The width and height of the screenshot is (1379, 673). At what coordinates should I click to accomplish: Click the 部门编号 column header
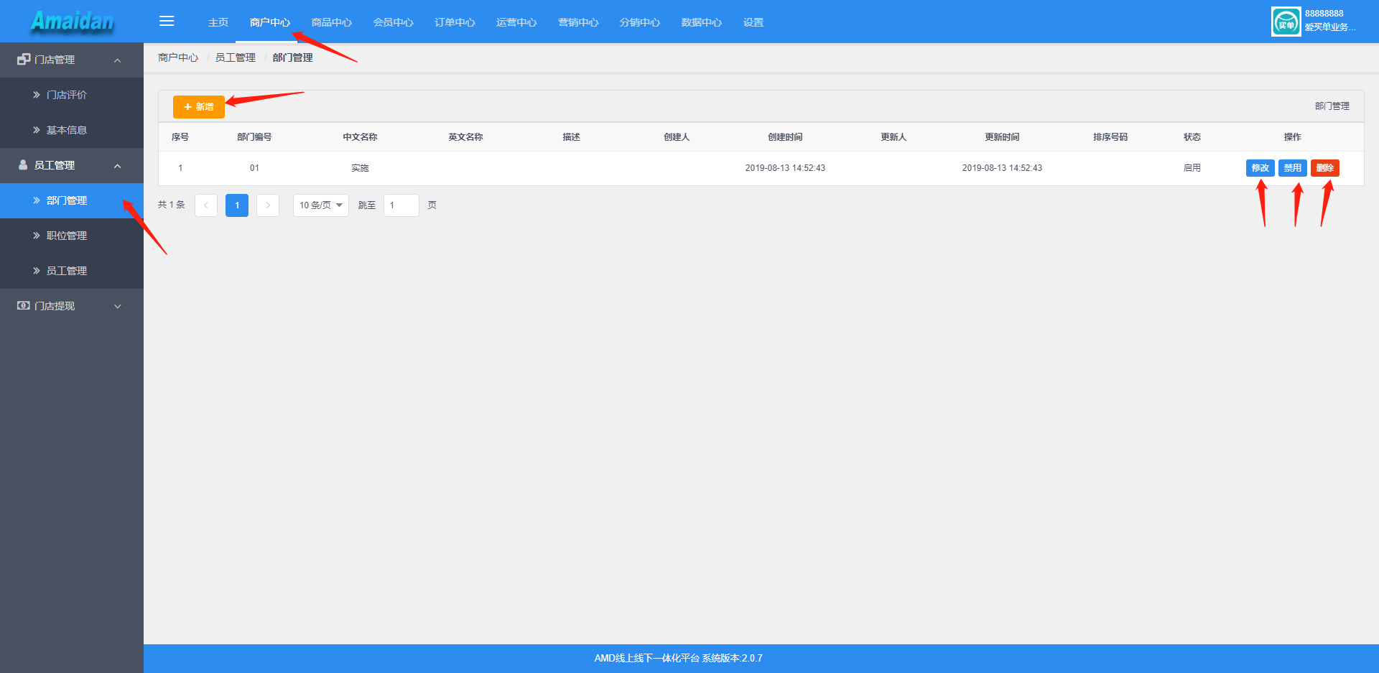254,137
